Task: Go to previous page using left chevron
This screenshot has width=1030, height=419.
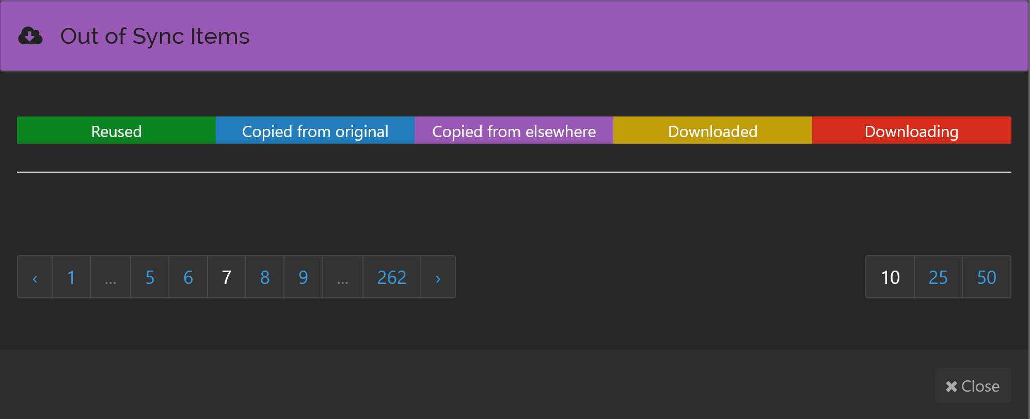Action: click(35, 277)
